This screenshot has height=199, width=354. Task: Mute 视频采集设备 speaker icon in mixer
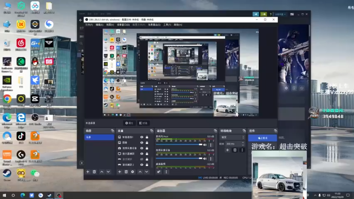[205, 159]
